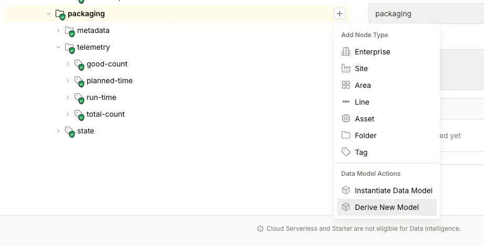
Task: Expand the good-count tag
Action: pos(68,64)
